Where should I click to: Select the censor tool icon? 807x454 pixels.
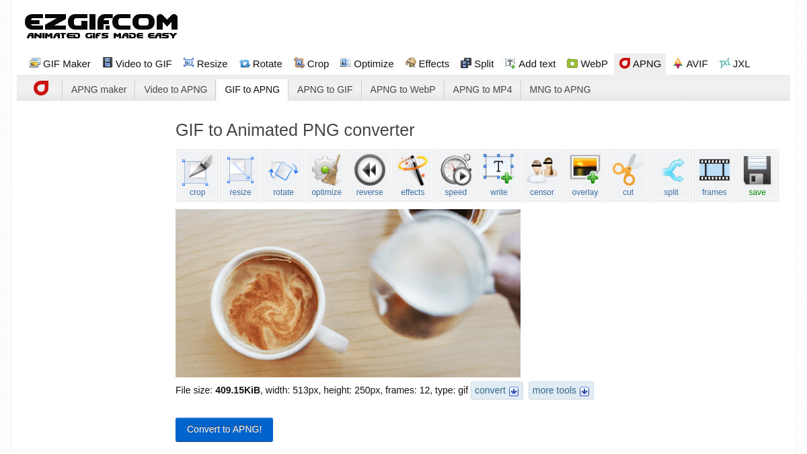coord(541,175)
